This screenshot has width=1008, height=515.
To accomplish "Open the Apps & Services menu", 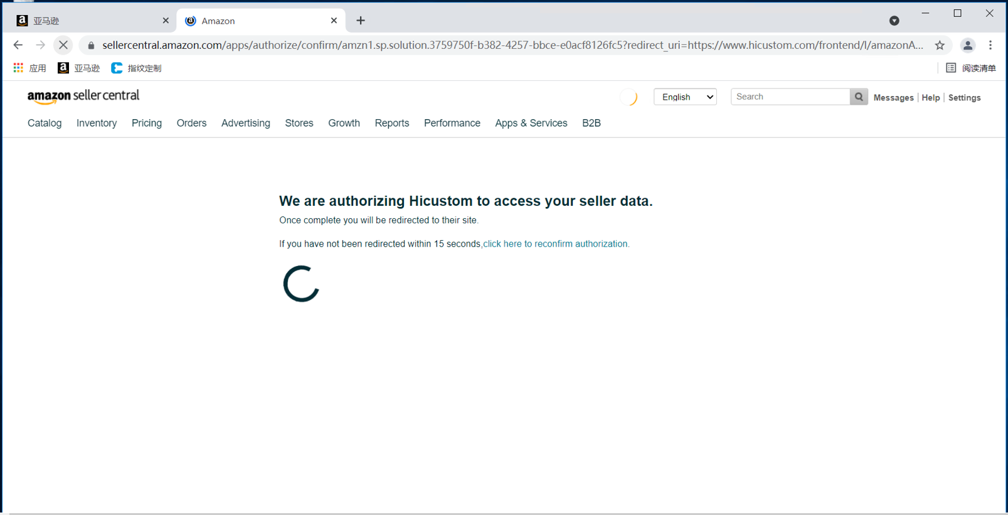I will (531, 123).
